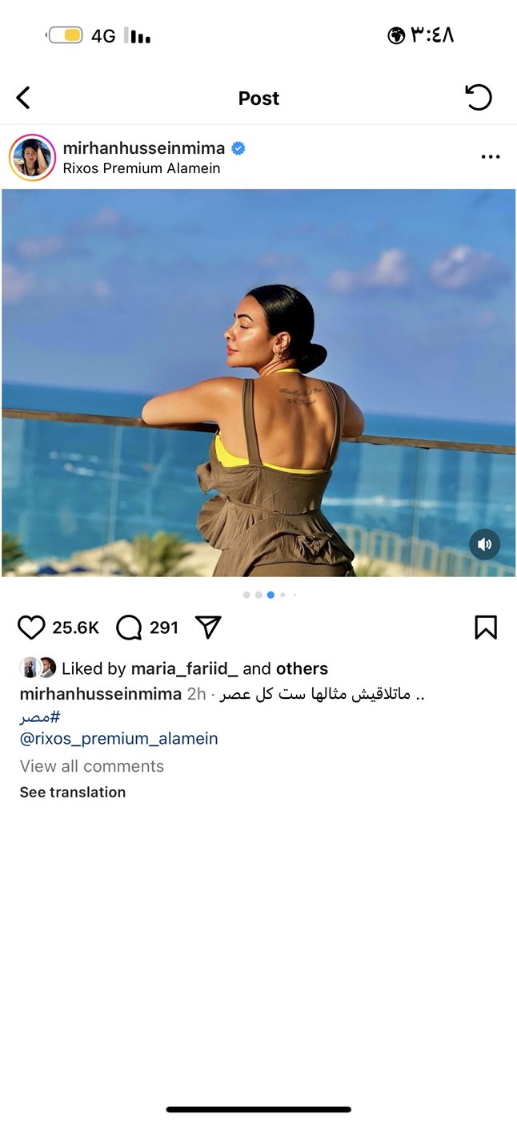517x1122 pixels.
Task: Like the post with the heart icon
Action: click(31, 628)
